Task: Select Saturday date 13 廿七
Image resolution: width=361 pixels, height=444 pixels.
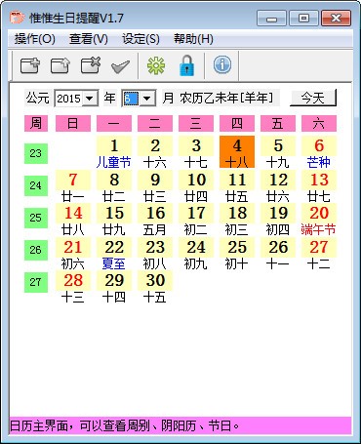Action: tap(319, 186)
